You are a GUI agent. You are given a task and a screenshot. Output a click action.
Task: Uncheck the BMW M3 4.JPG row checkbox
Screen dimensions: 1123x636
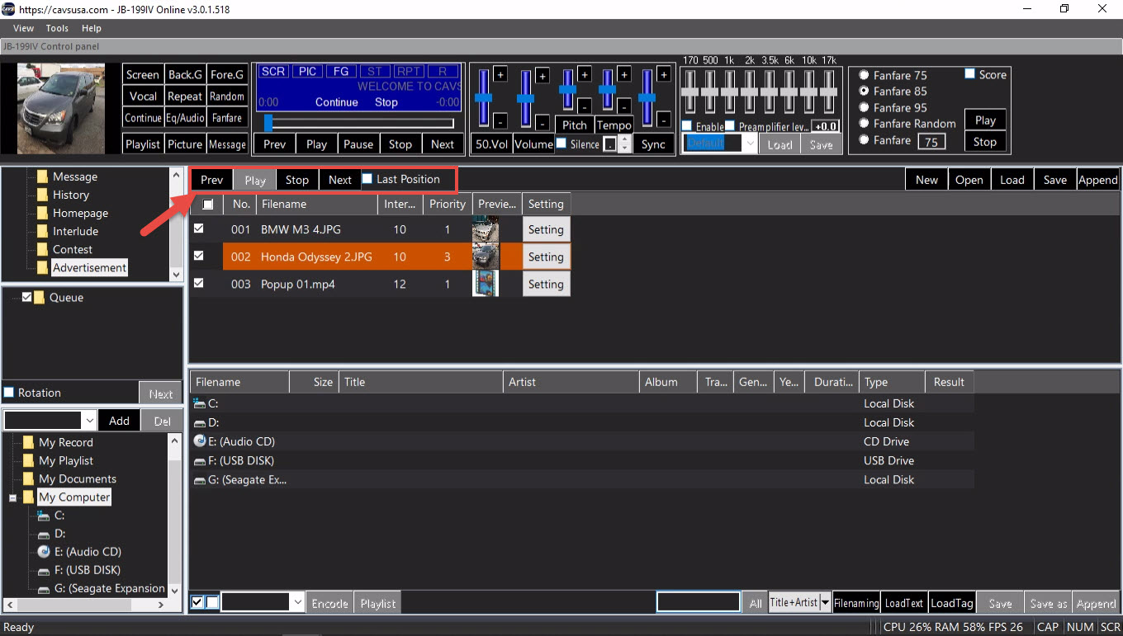tap(198, 229)
